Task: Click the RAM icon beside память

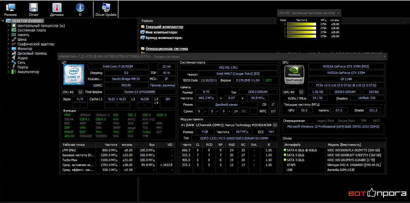Action: (x=14, y=35)
